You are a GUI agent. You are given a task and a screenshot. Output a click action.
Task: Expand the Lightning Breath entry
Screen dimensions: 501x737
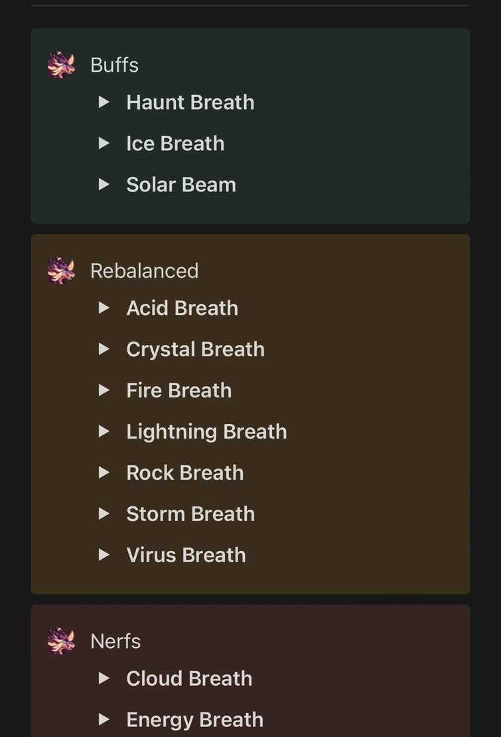coord(104,431)
